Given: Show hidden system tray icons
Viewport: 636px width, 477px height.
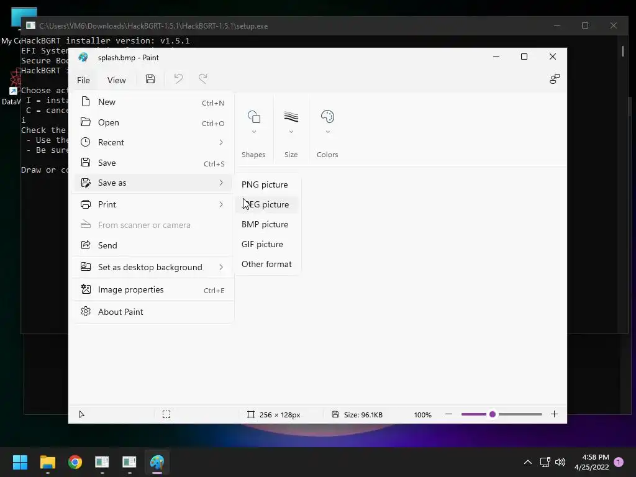Looking at the screenshot, I should click(x=528, y=462).
